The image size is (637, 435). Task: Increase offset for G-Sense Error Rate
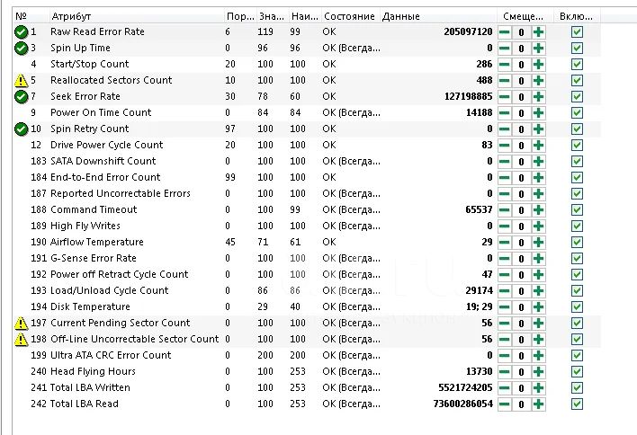coord(538,259)
